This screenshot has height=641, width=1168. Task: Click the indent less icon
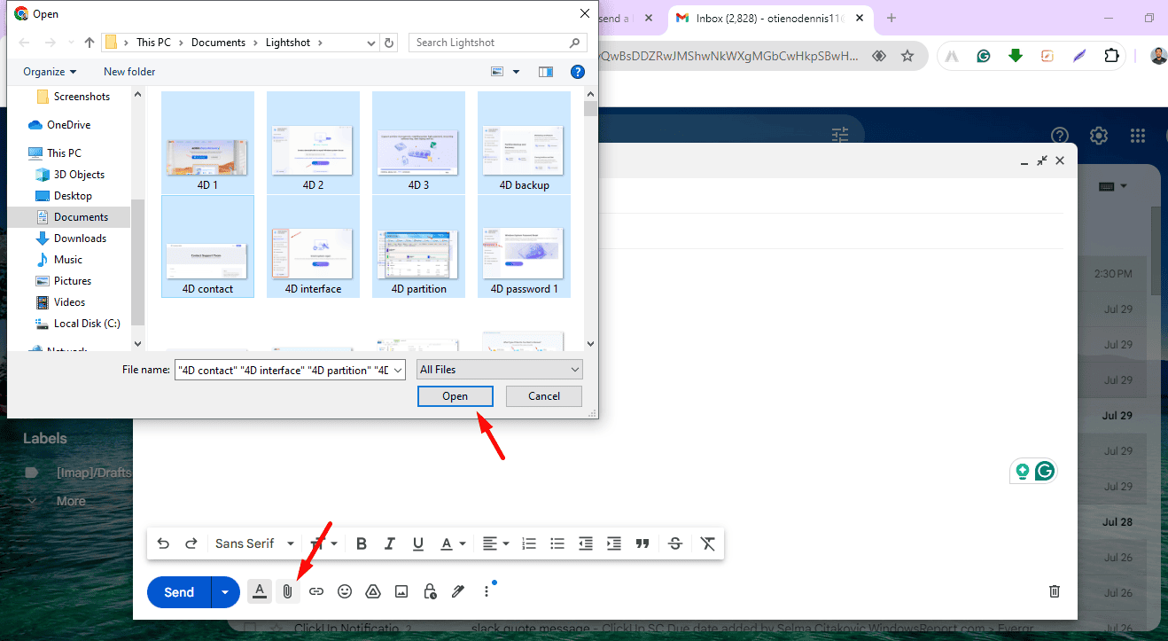tap(586, 543)
